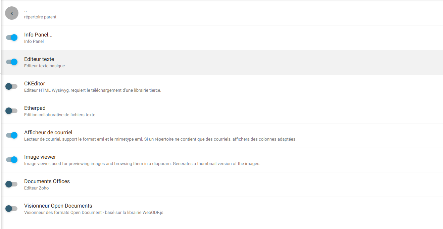This screenshot has width=443, height=229.
Task: Click the Editeur Zoho description text
Action: click(36, 188)
